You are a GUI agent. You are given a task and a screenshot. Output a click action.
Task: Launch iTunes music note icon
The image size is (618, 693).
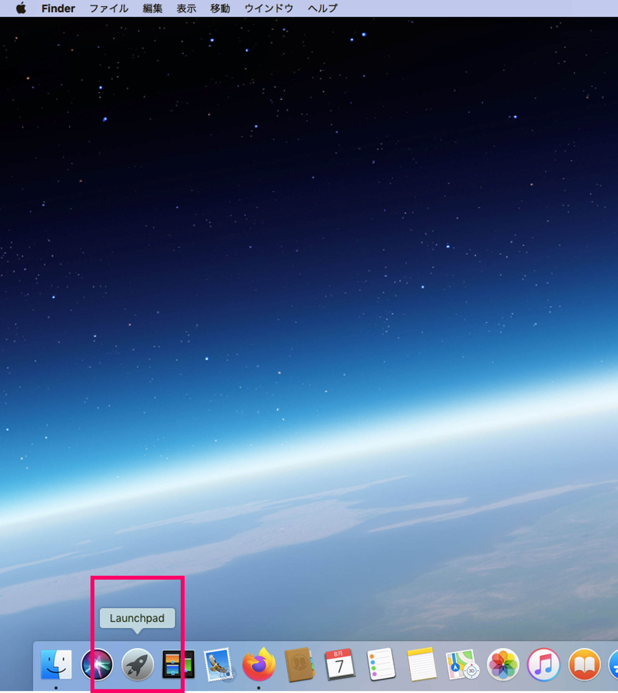(543, 665)
